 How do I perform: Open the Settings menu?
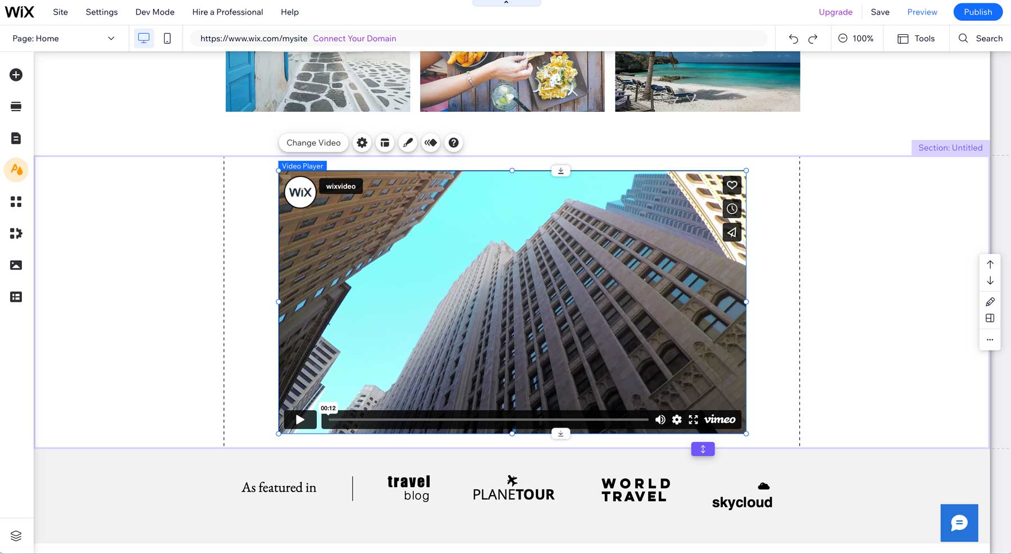[101, 11]
